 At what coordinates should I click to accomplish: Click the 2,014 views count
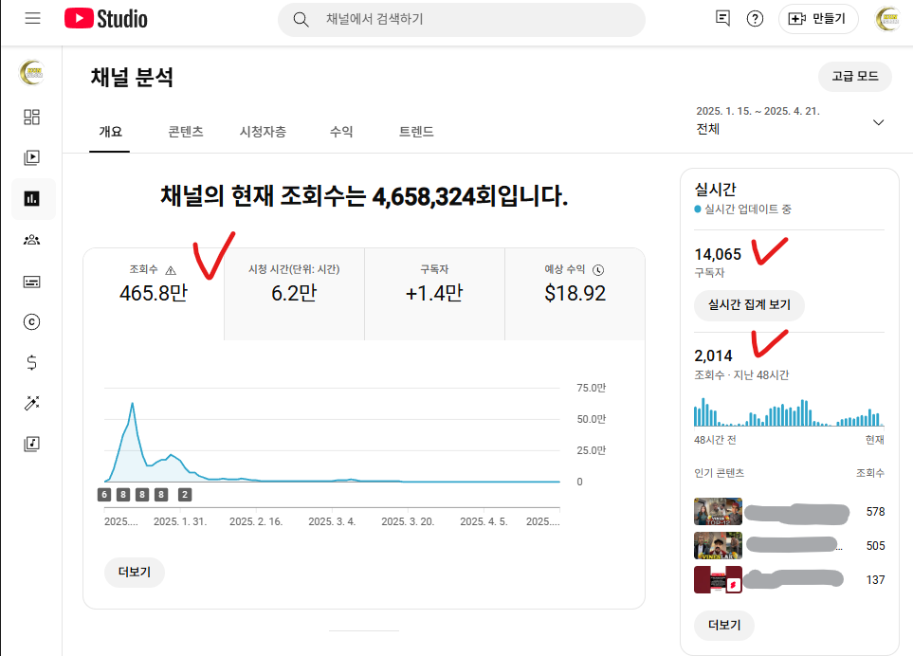pyautogui.click(x=713, y=355)
